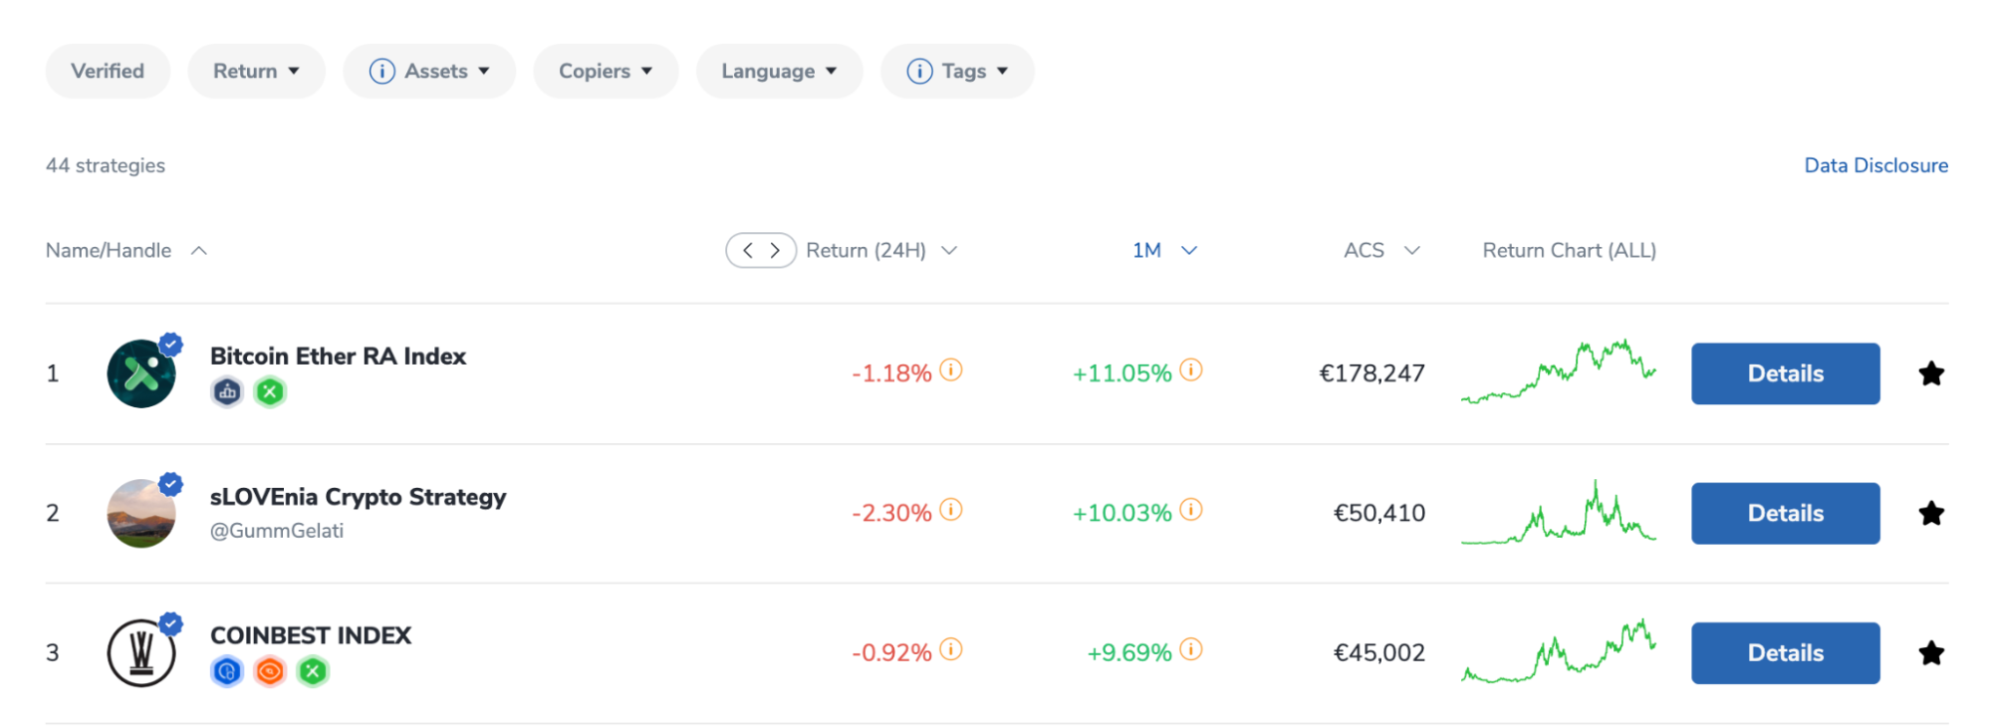Viewport: 1991px width, 728px height.
Task: Open the Data Disclosure link
Action: 1875,165
